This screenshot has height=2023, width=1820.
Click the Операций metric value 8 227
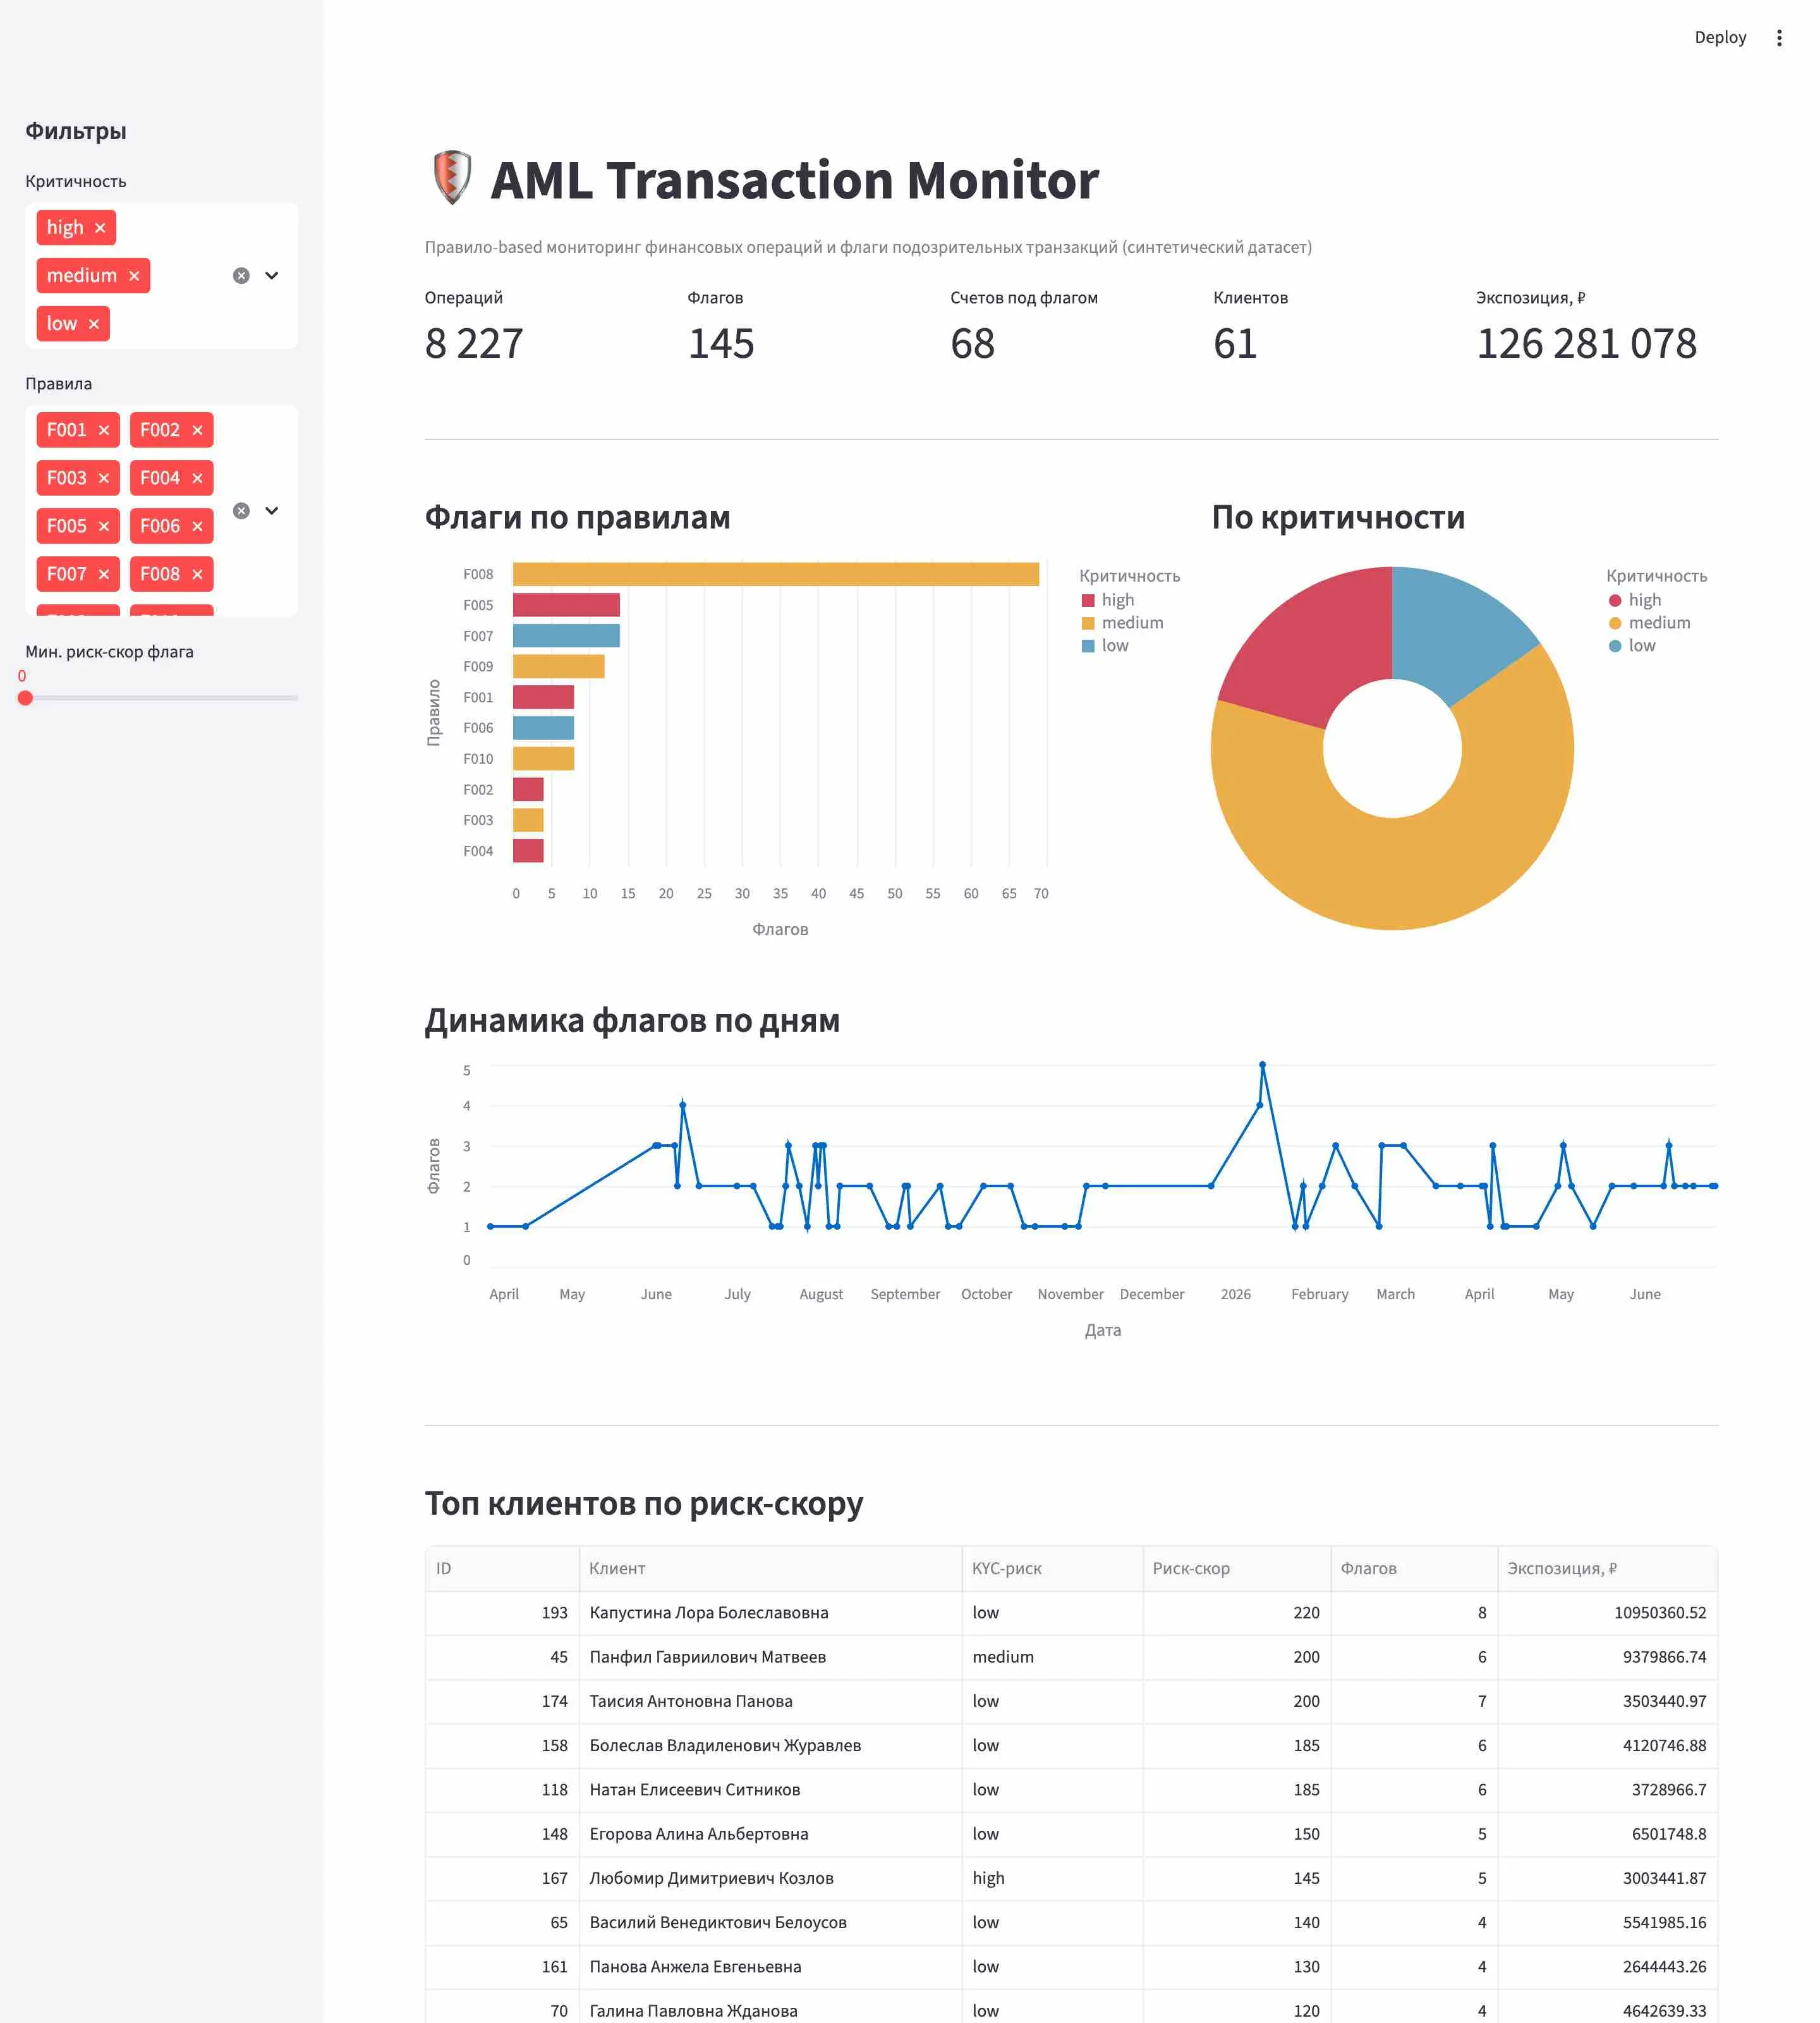coord(474,344)
